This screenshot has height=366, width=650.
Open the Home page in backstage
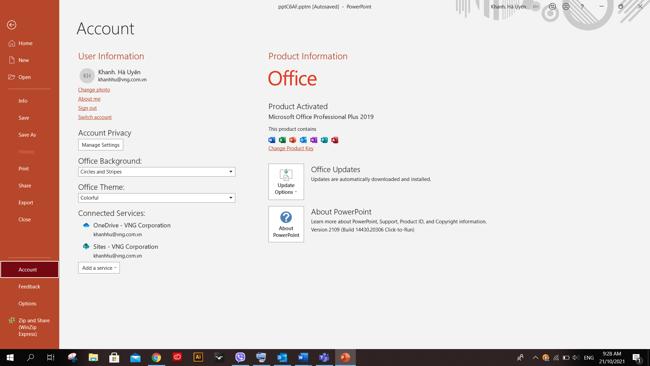[29, 43]
